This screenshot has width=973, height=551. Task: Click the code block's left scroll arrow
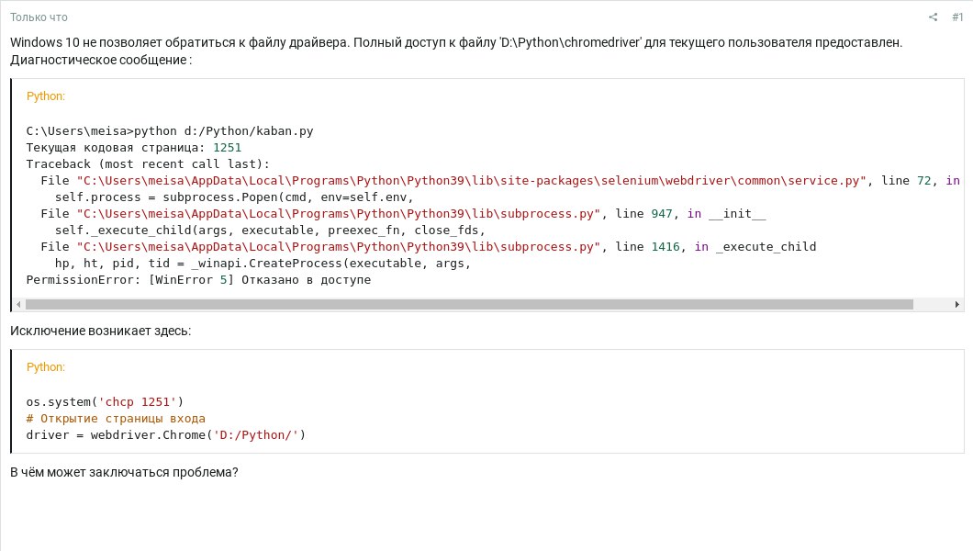click(x=18, y=304)
